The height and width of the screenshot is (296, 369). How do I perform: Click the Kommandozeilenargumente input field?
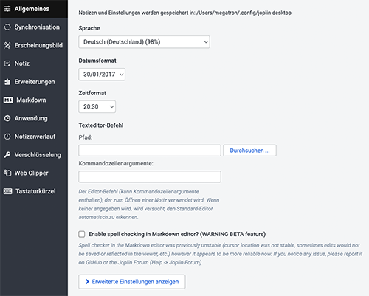click(150, 176)
